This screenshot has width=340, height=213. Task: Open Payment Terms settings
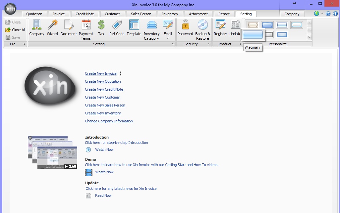tap(86, 30)
